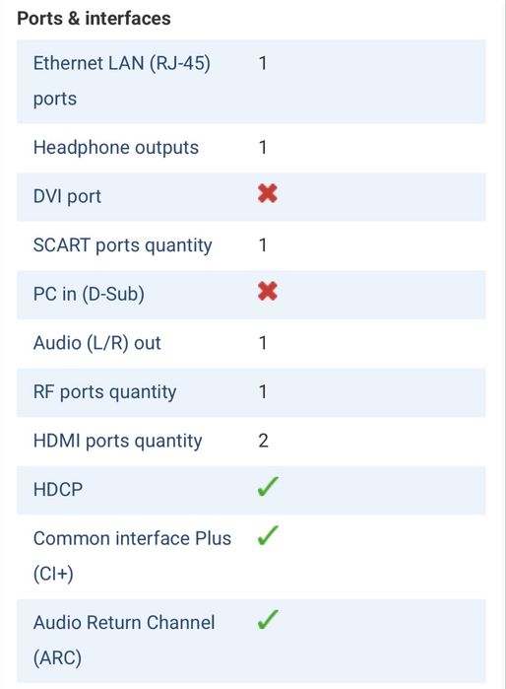Select the Ports & interfaces heading
This screenshot has width=506, height=689.
pyautogui.click(x=94, y=19)
